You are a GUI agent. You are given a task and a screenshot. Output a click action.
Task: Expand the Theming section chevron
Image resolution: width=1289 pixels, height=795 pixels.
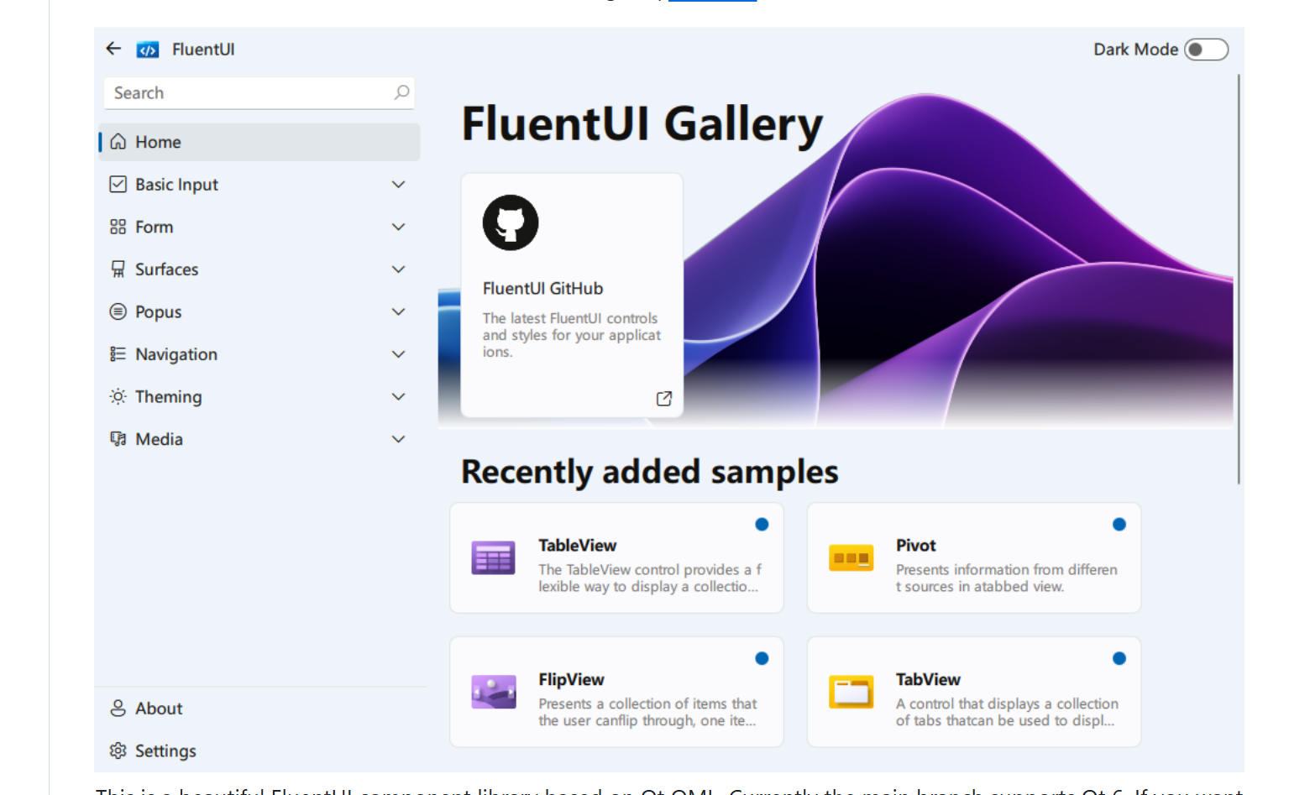tap(399, 396)
